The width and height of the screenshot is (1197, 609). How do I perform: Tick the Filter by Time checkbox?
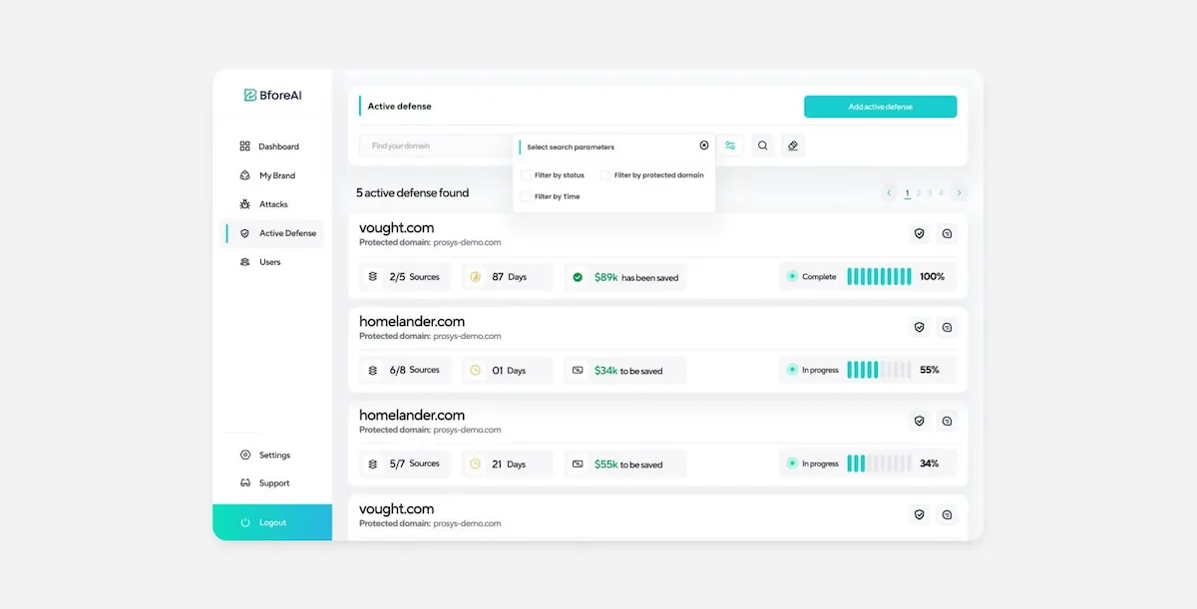pos(526,196)
